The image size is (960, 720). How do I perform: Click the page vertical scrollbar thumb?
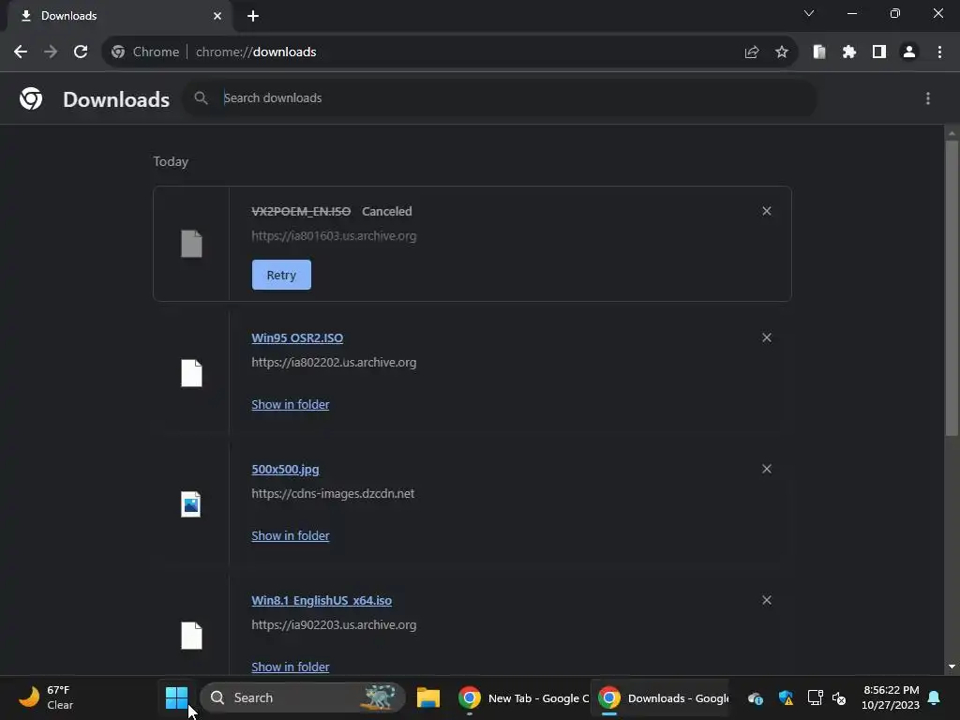952,288
